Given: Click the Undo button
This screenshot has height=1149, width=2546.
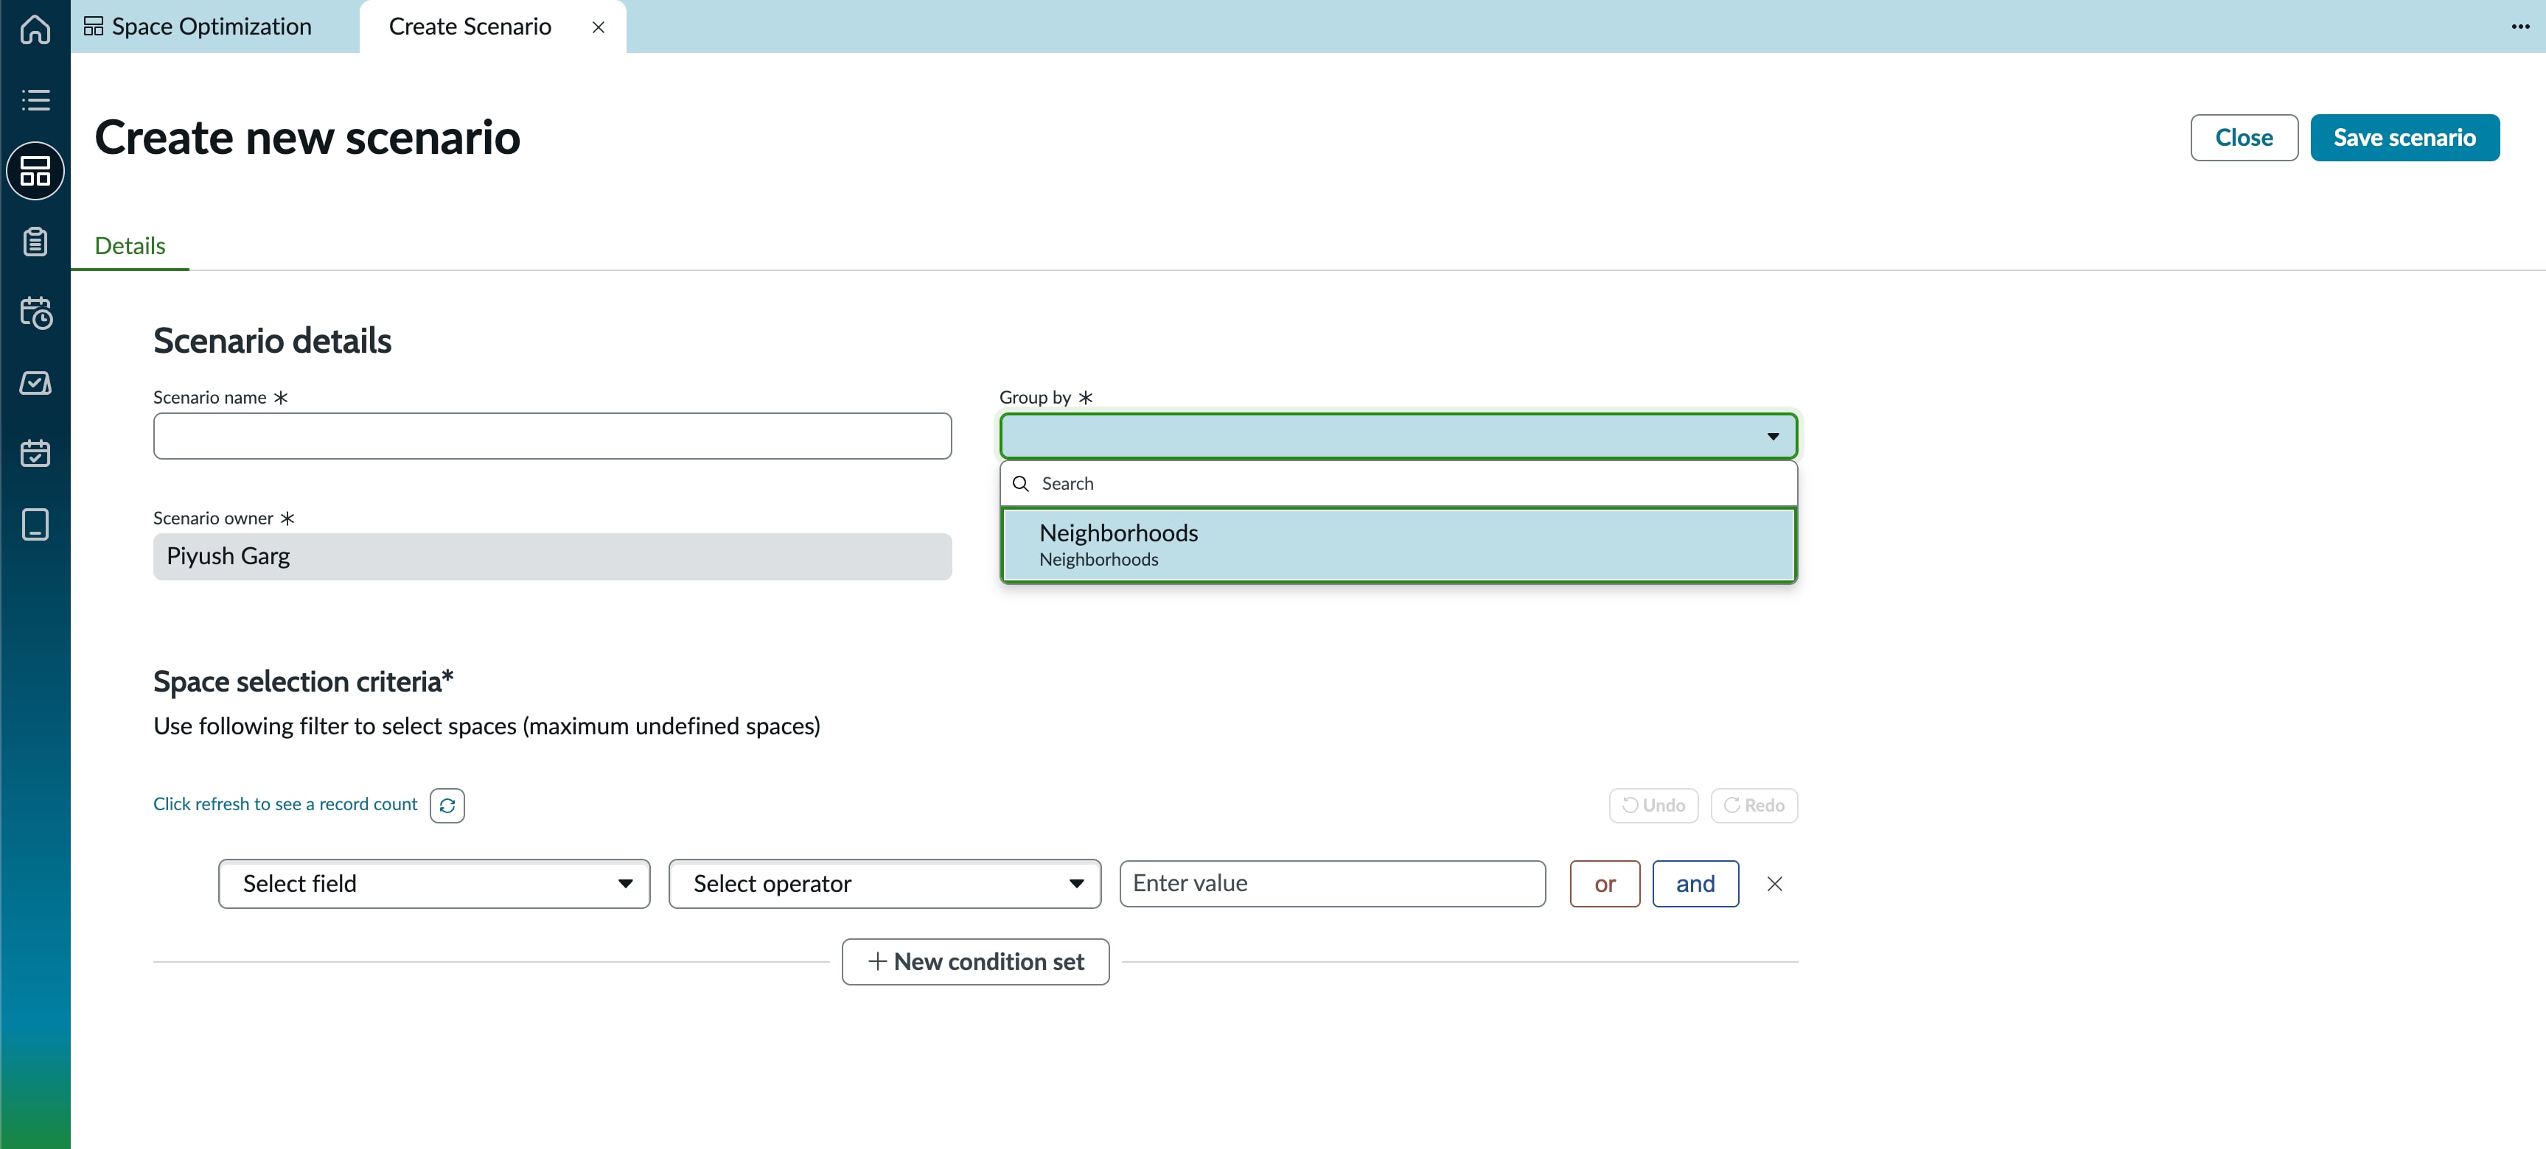Looking at the screenshot, I should pos(1653,805).
